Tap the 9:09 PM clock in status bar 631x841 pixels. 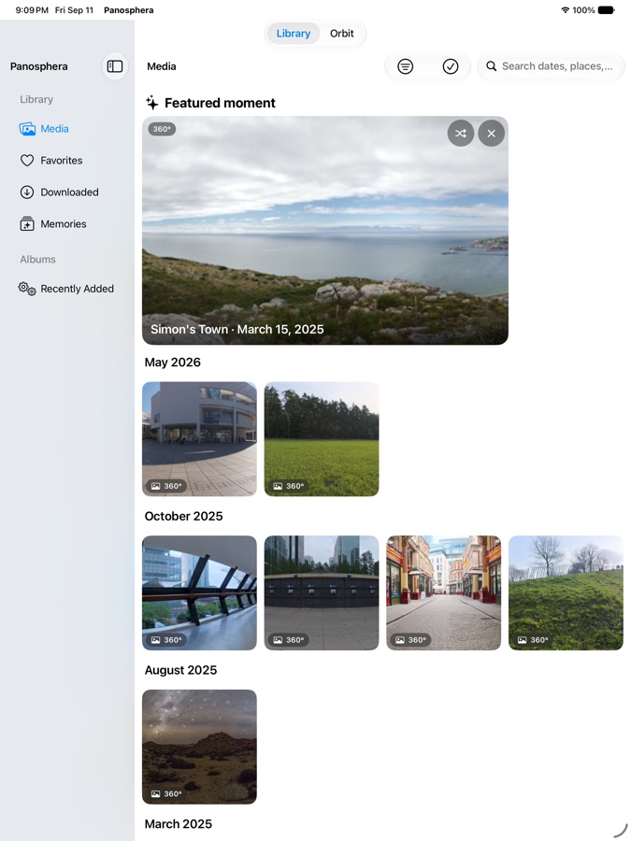(x=32, y=10)
